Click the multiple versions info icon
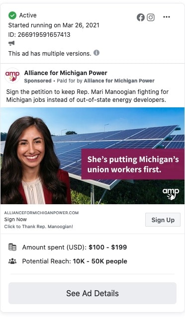185x329 pixels. click(x=96, y=53)
